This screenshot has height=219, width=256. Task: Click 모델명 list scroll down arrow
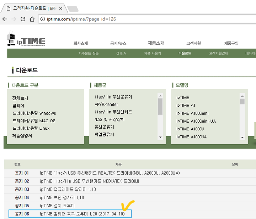(242, 137)
